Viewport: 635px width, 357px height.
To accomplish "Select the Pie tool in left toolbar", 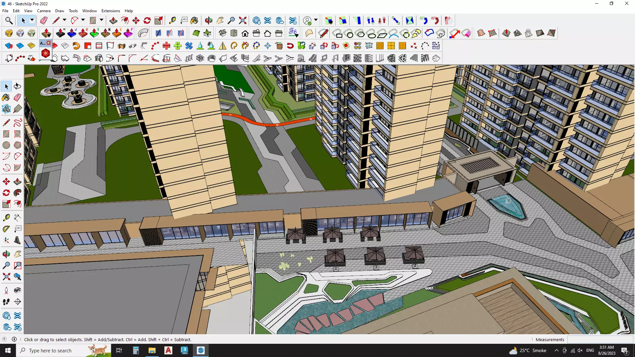I will coord(18,168).
